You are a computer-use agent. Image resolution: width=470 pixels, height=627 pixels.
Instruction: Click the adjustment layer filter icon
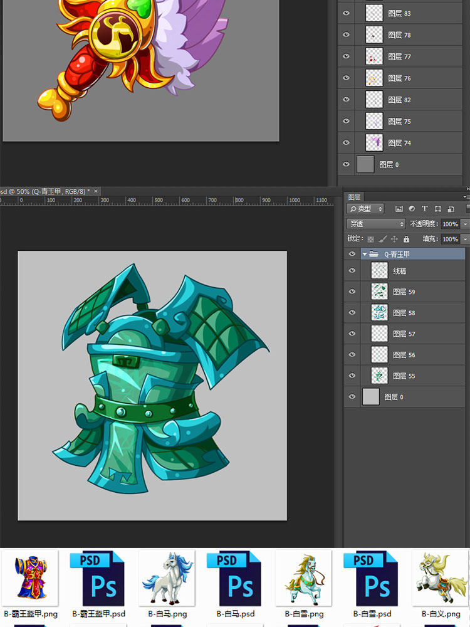pyautogui.click(x=412, y=209)
